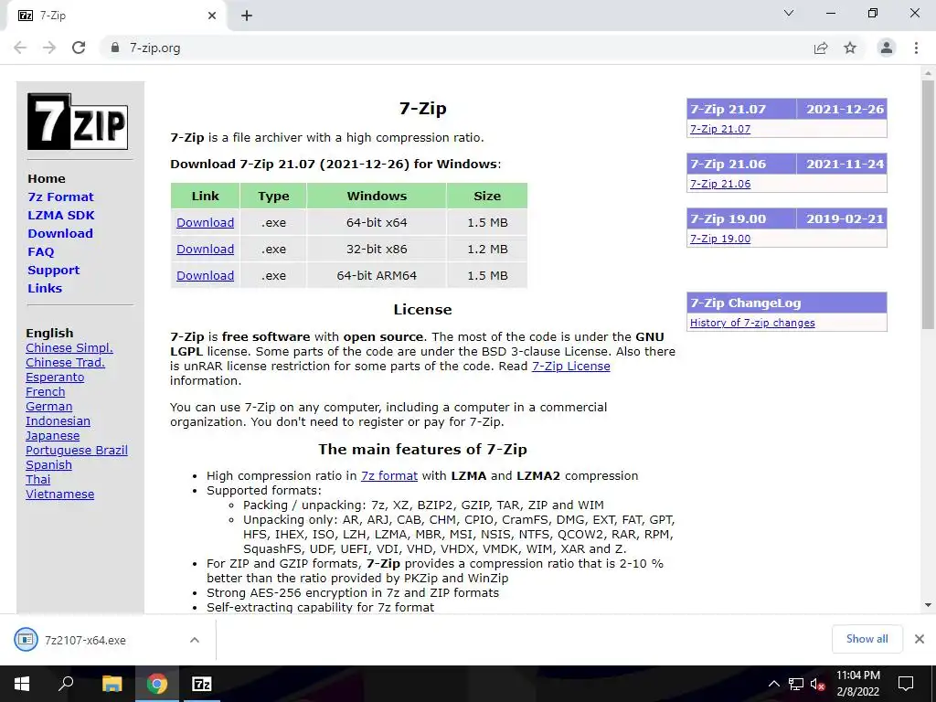Open the Windows Start menu
This screenshot has width=936, height=702.
(x=22, y=684)
